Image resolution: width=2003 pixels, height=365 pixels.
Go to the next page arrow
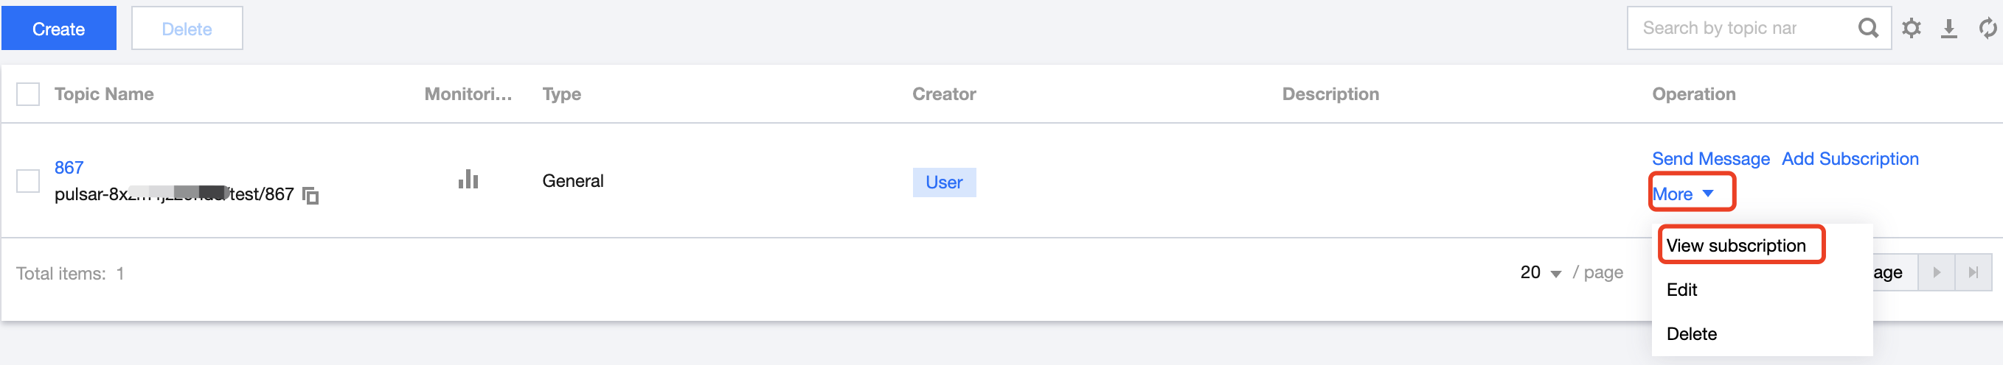tap(1936, 272)
